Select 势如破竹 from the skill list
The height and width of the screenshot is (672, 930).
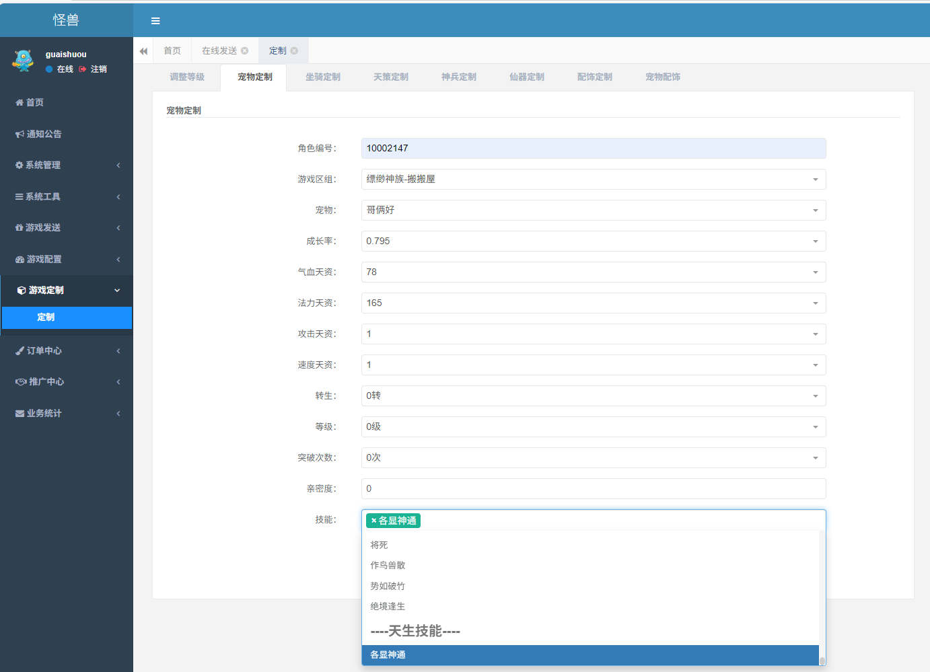(388, 586)
